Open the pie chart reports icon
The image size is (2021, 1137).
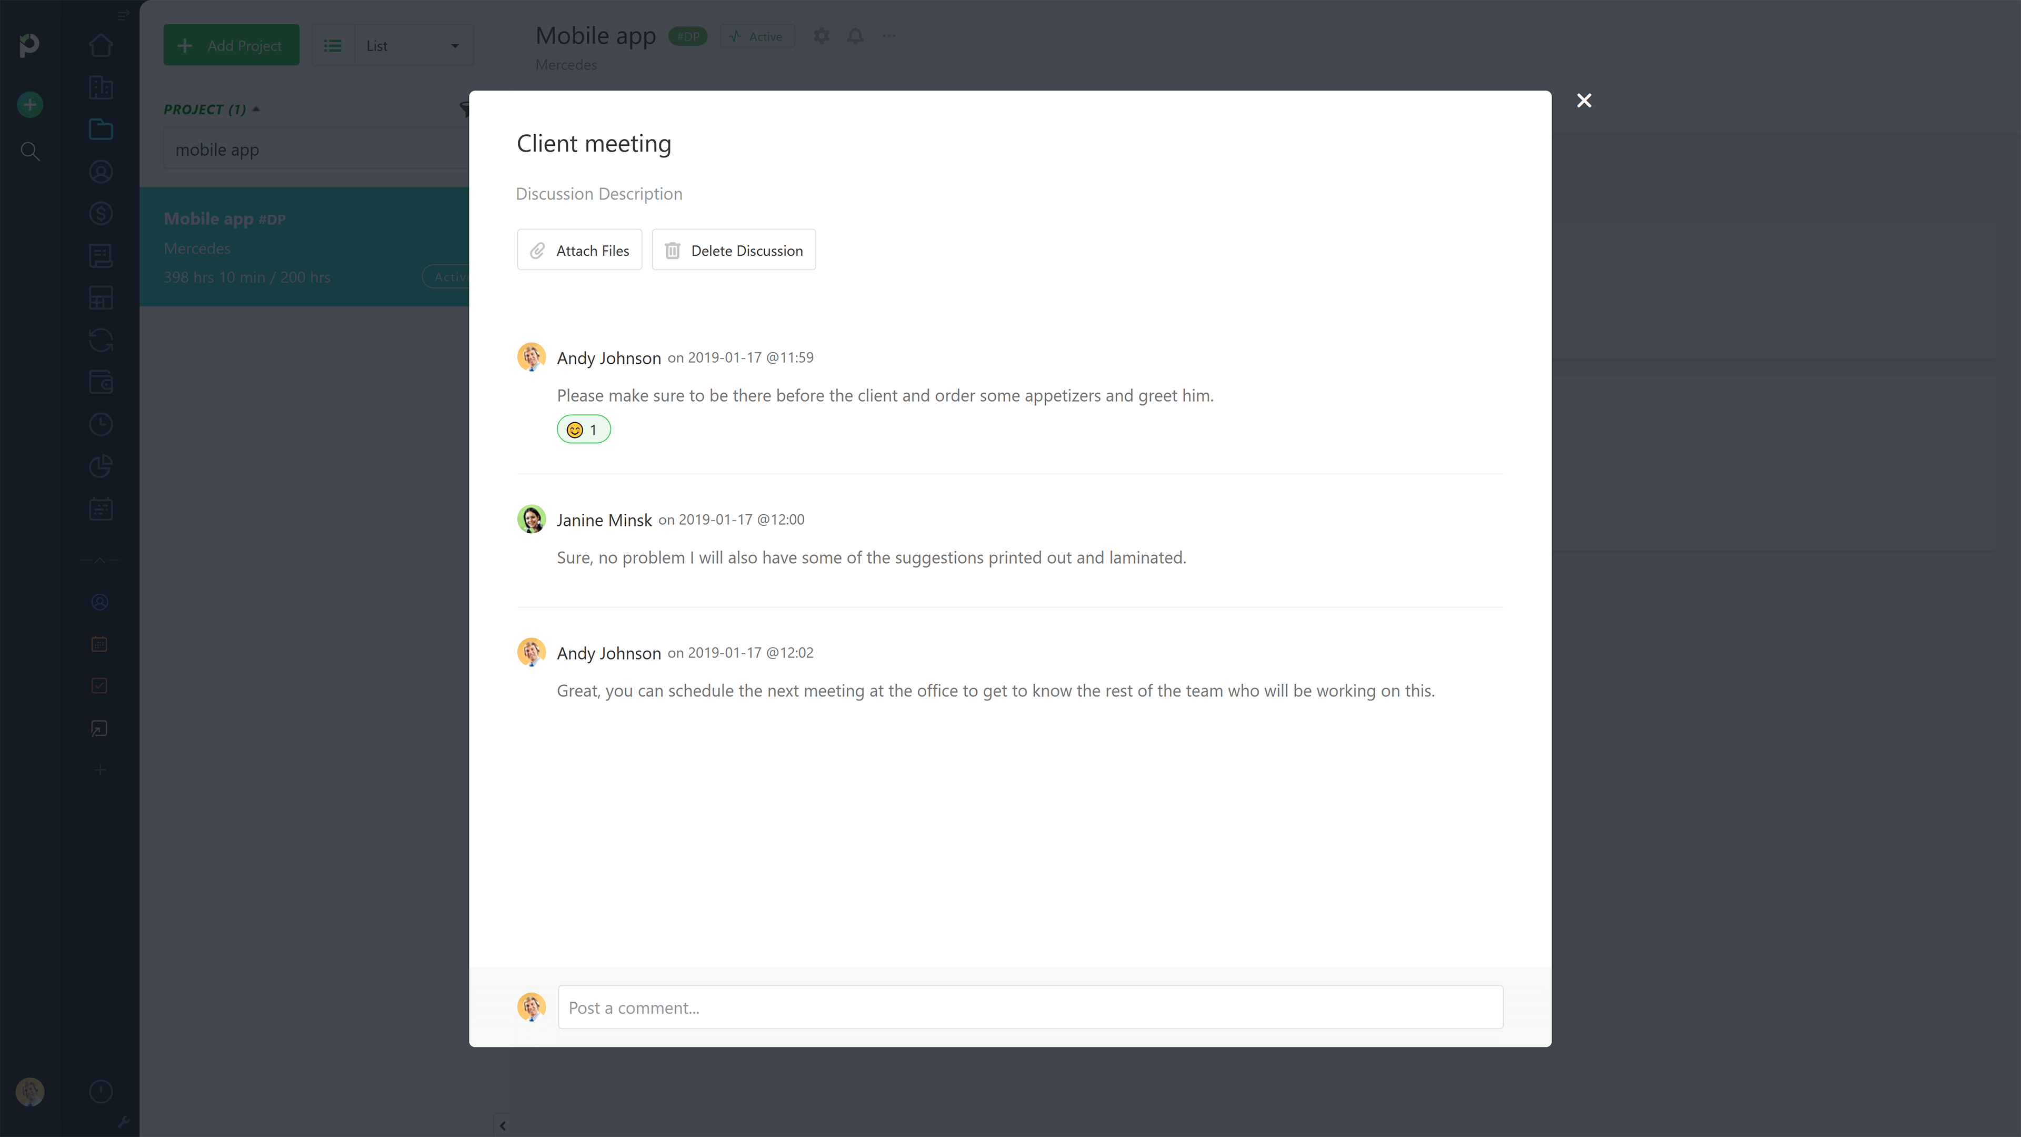[x=101, y=467]
